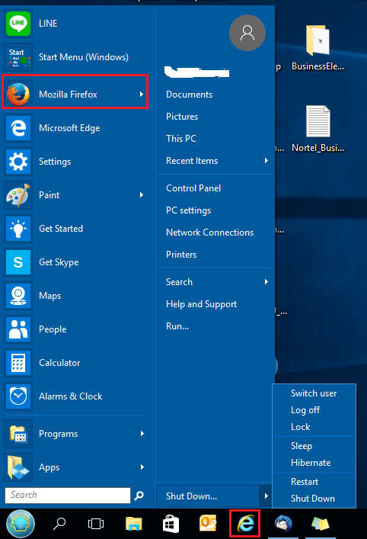Expand Search submenu arrow
Viewport: 367px width, 539px height.
[266, 282]
